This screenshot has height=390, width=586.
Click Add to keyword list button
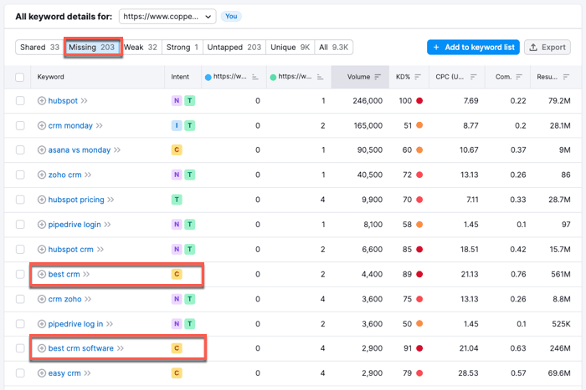473,48
